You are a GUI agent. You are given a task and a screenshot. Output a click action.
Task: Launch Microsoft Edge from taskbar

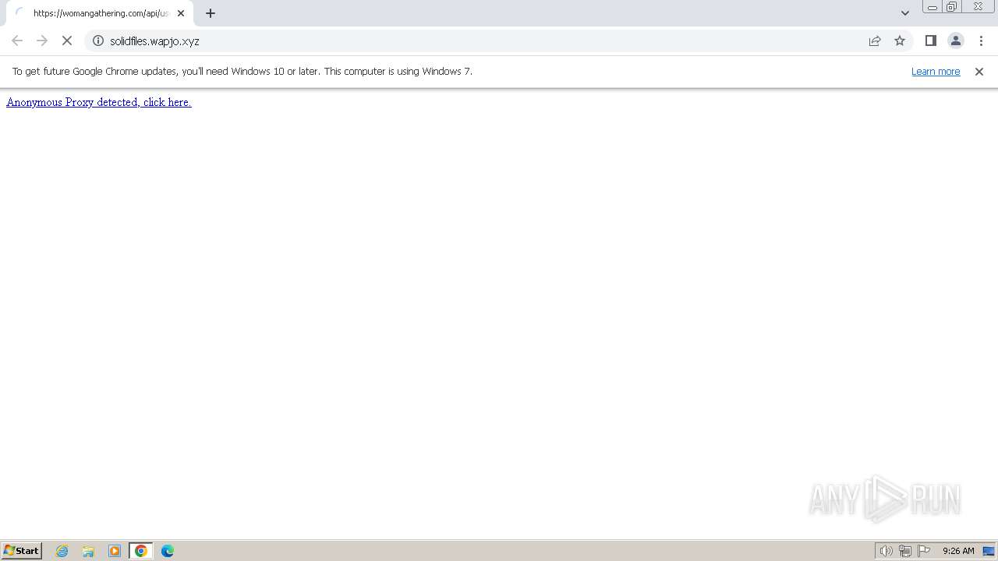pos(168,551)
